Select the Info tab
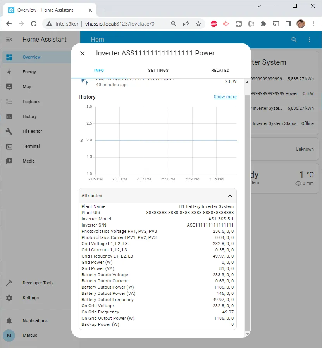The height and width of the screenshot is (348, 322). pos(99,71)
